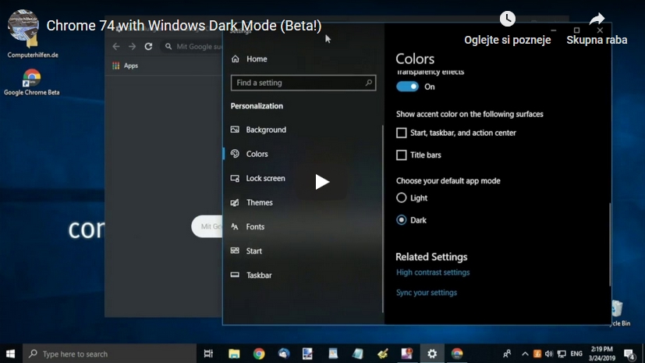Viewport: 645px width, 363px height.
Task: Open the Themes section in the Settings sidebar
Action: [259, 203]
